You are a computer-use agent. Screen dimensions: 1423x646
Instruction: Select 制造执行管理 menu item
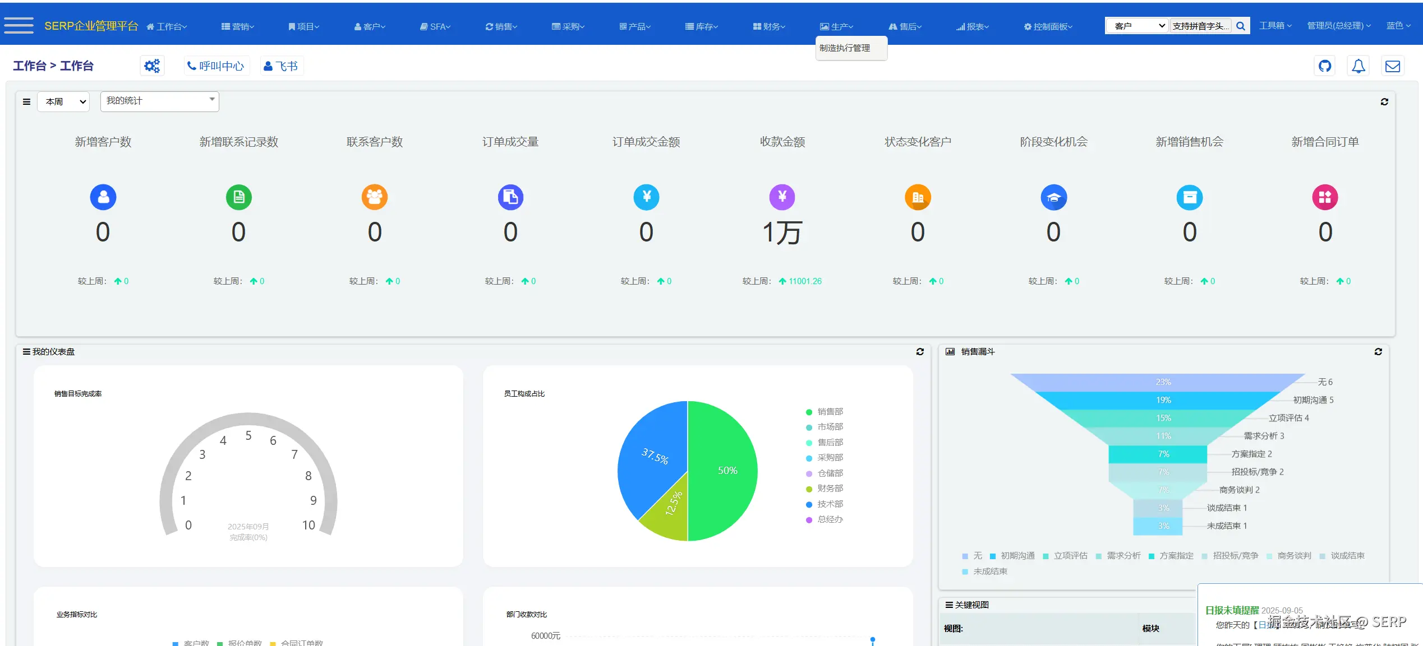pos(845,48)
